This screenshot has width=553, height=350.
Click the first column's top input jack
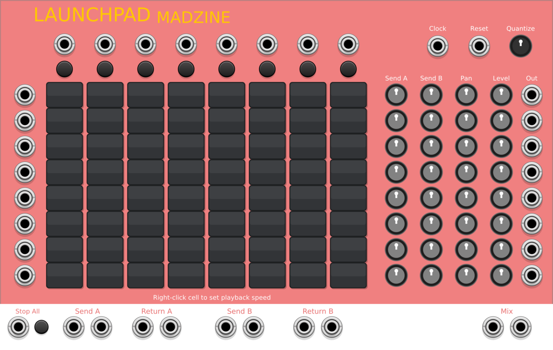(x=65, y=45)
